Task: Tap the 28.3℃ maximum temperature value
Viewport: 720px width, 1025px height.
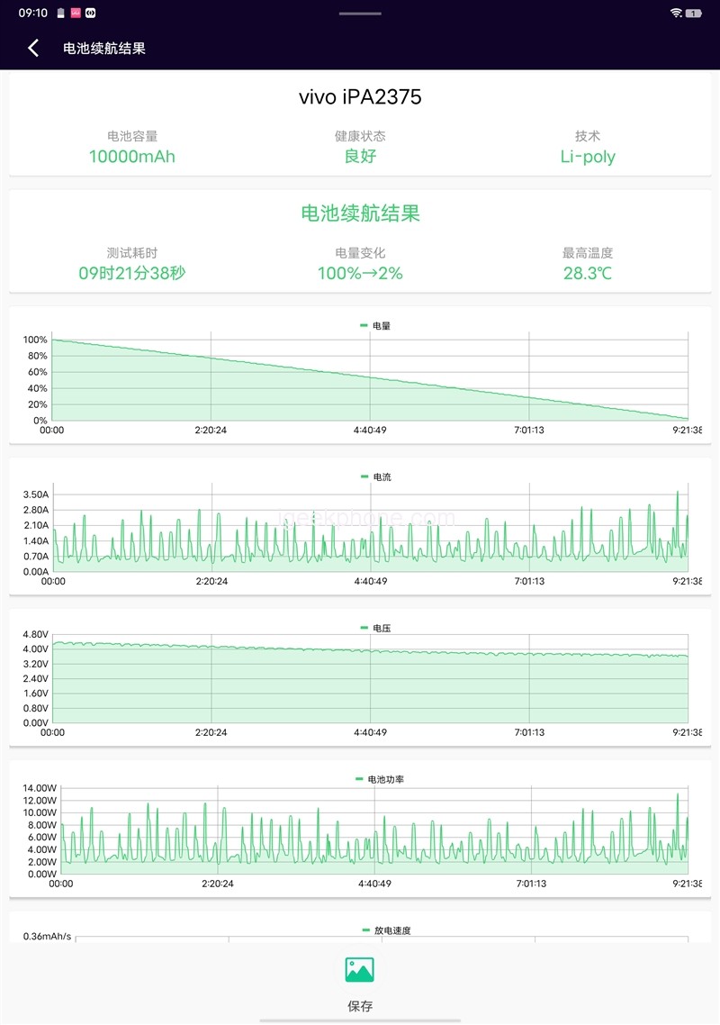Action: [587, 273]
